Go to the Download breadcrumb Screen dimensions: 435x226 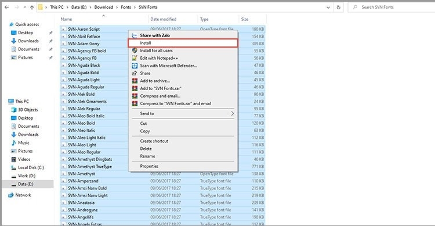pyautogui.click(x=103, y=7)
